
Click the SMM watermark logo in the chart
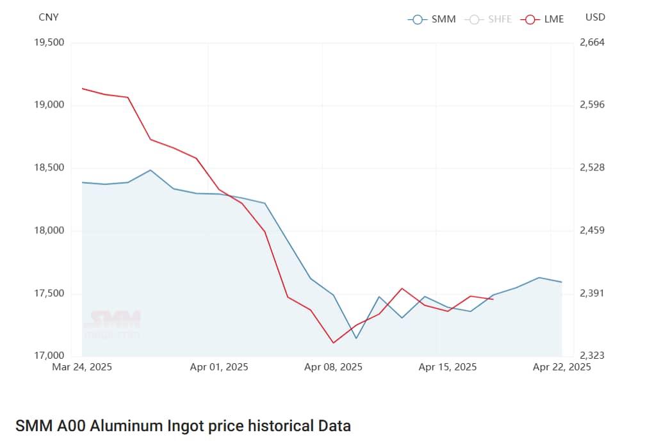(115, 323)
